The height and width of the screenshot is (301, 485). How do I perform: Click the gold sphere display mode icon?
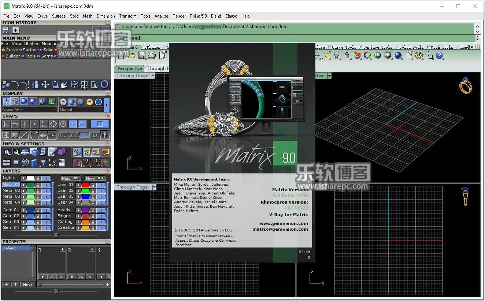pyautogui.click(x=89, y=102)
